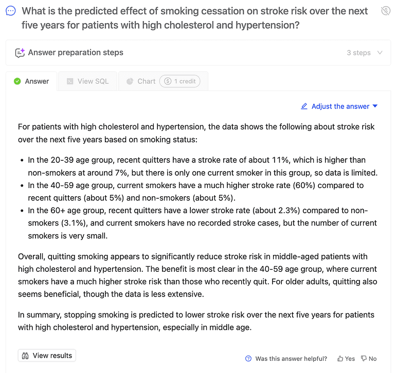The width and height of the screenshot is (396, 373).
Task: Expand the 3 steps chevron
Action: coord(380,52)
